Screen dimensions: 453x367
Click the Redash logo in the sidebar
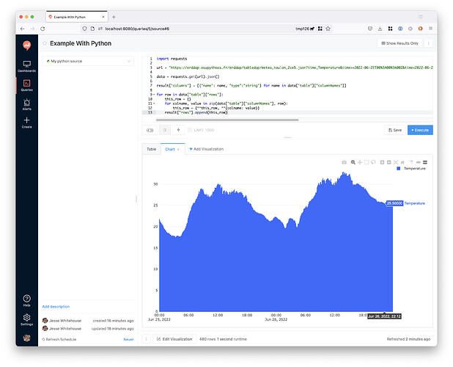click(27, 45)
